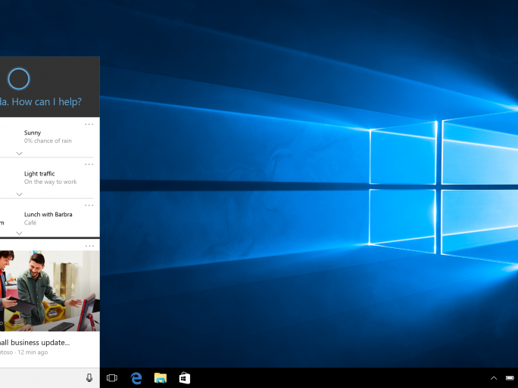This screenshot has height=388, width=518.
Task: Expand the Lunch with Barbra card
Action: 19,233
